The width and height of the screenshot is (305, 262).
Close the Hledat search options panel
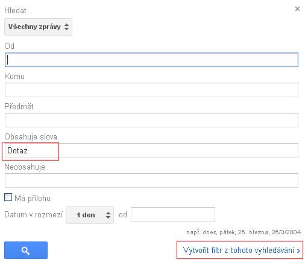(297, 8)
